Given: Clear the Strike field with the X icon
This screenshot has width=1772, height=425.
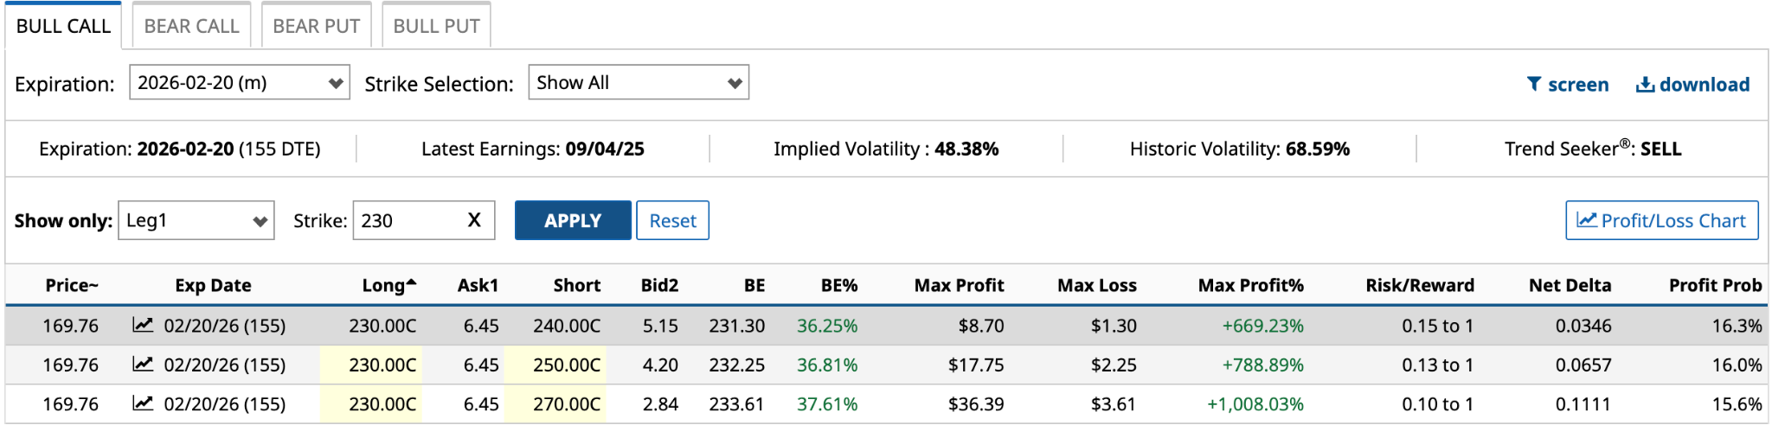Looking at the screenshot, I should pyautogui.click(x=474, y=220).
